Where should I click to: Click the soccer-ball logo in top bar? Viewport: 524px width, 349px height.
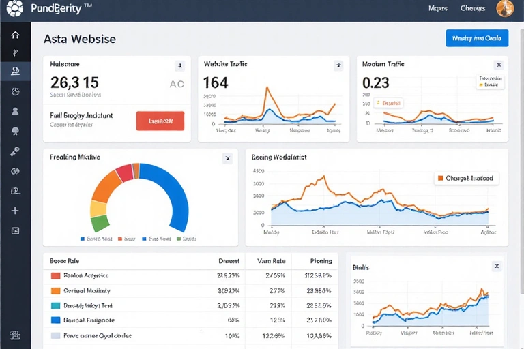[15, 8]
